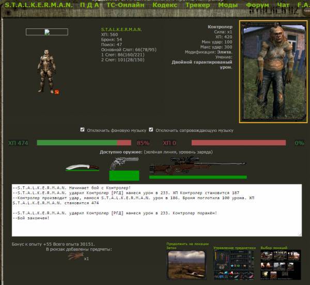Select the knife weapon icon

tap(82, 168)
